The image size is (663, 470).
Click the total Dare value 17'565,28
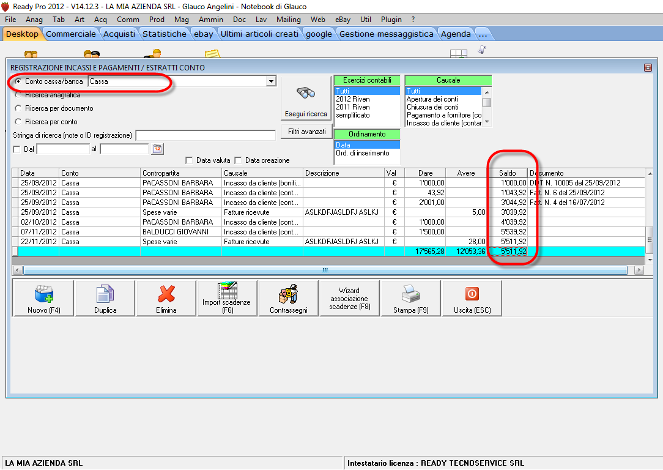pos(425,252)
